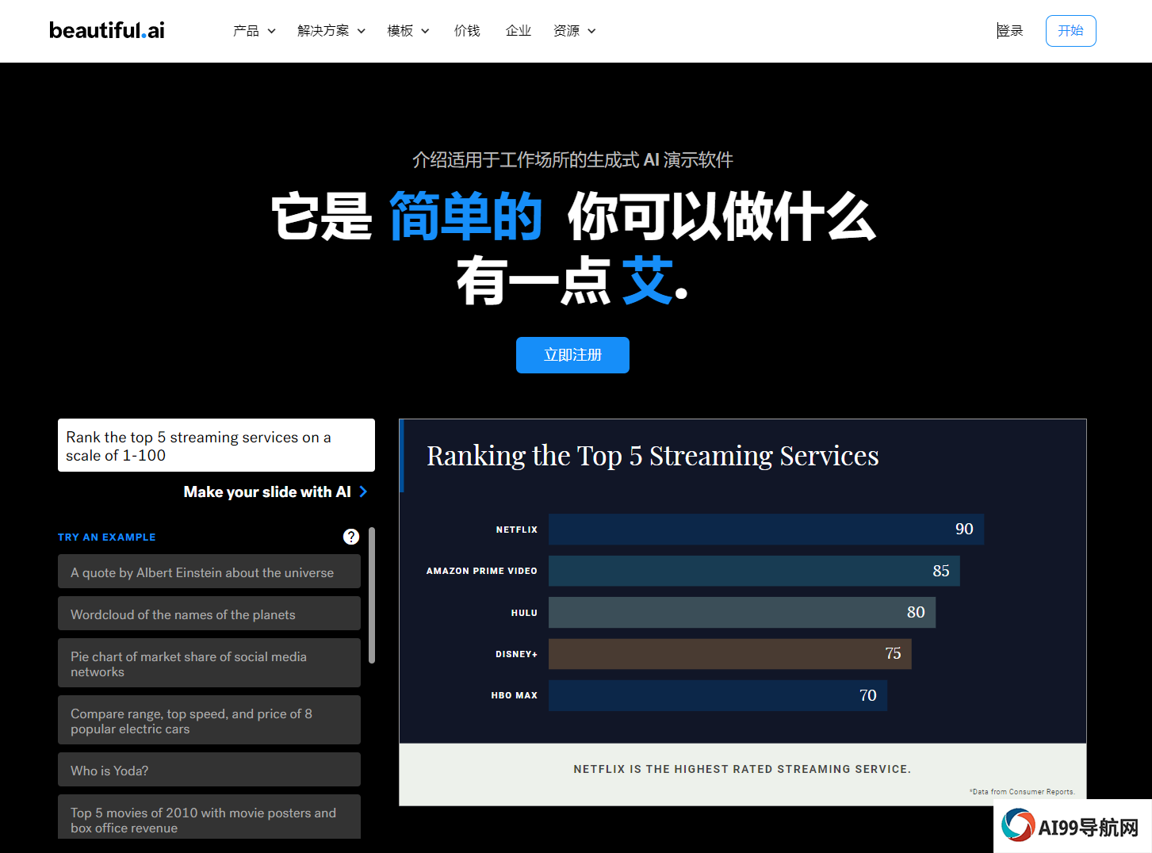Click the 开始 get started button
This screenshot has height=853, width=1152.
point(1070,31)
